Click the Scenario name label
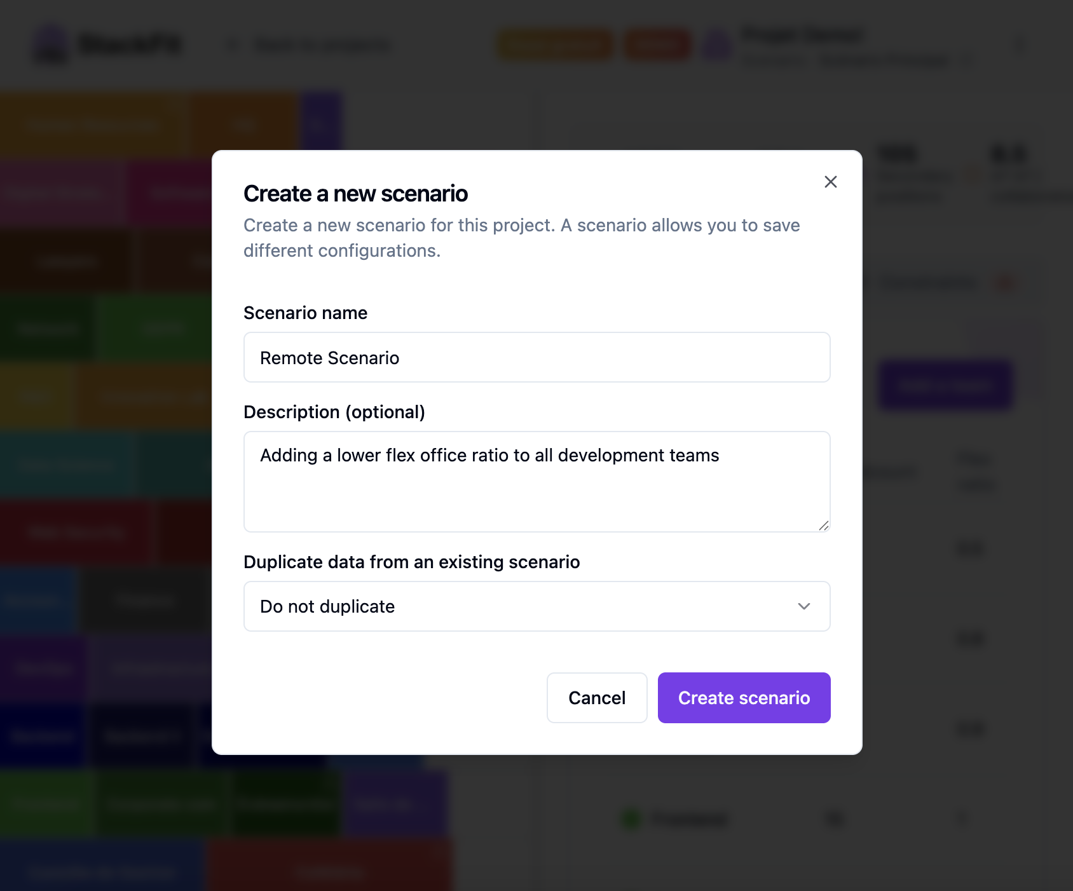 point(305,313)
